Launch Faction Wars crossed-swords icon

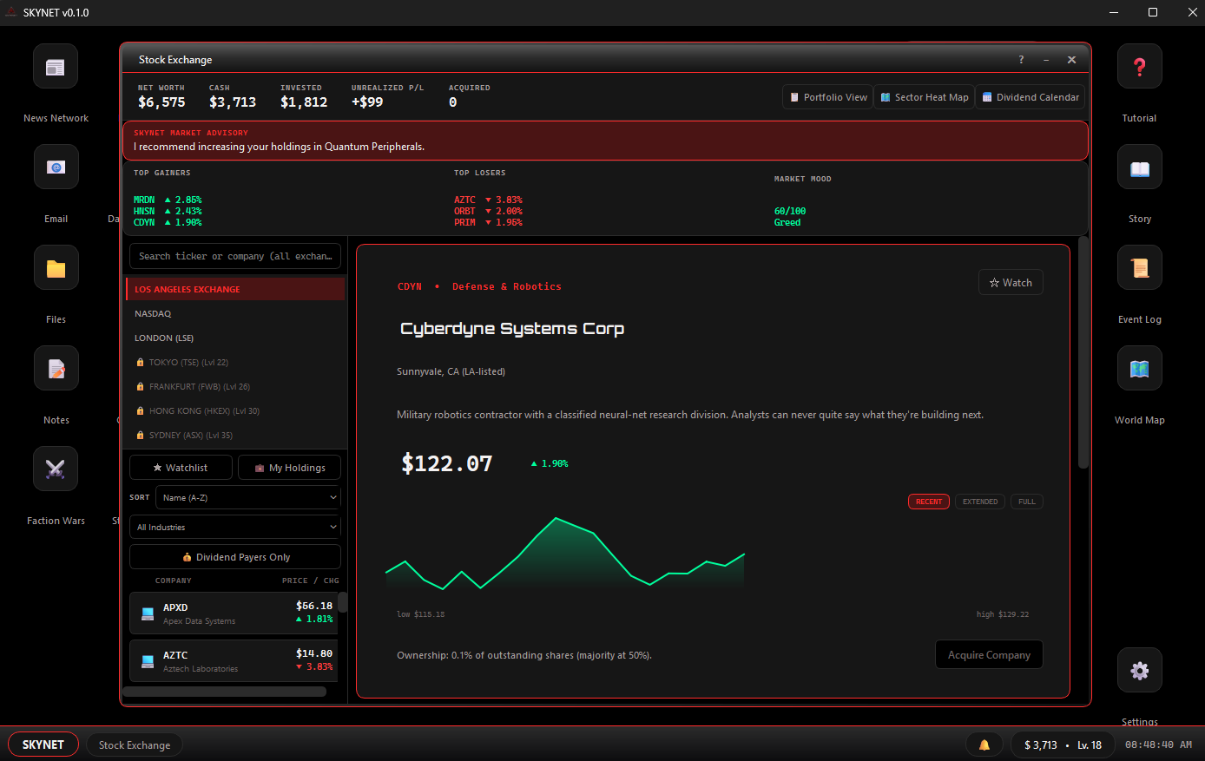56,469
